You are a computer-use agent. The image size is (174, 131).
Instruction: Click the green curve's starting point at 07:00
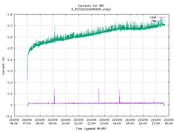[27, 79]
